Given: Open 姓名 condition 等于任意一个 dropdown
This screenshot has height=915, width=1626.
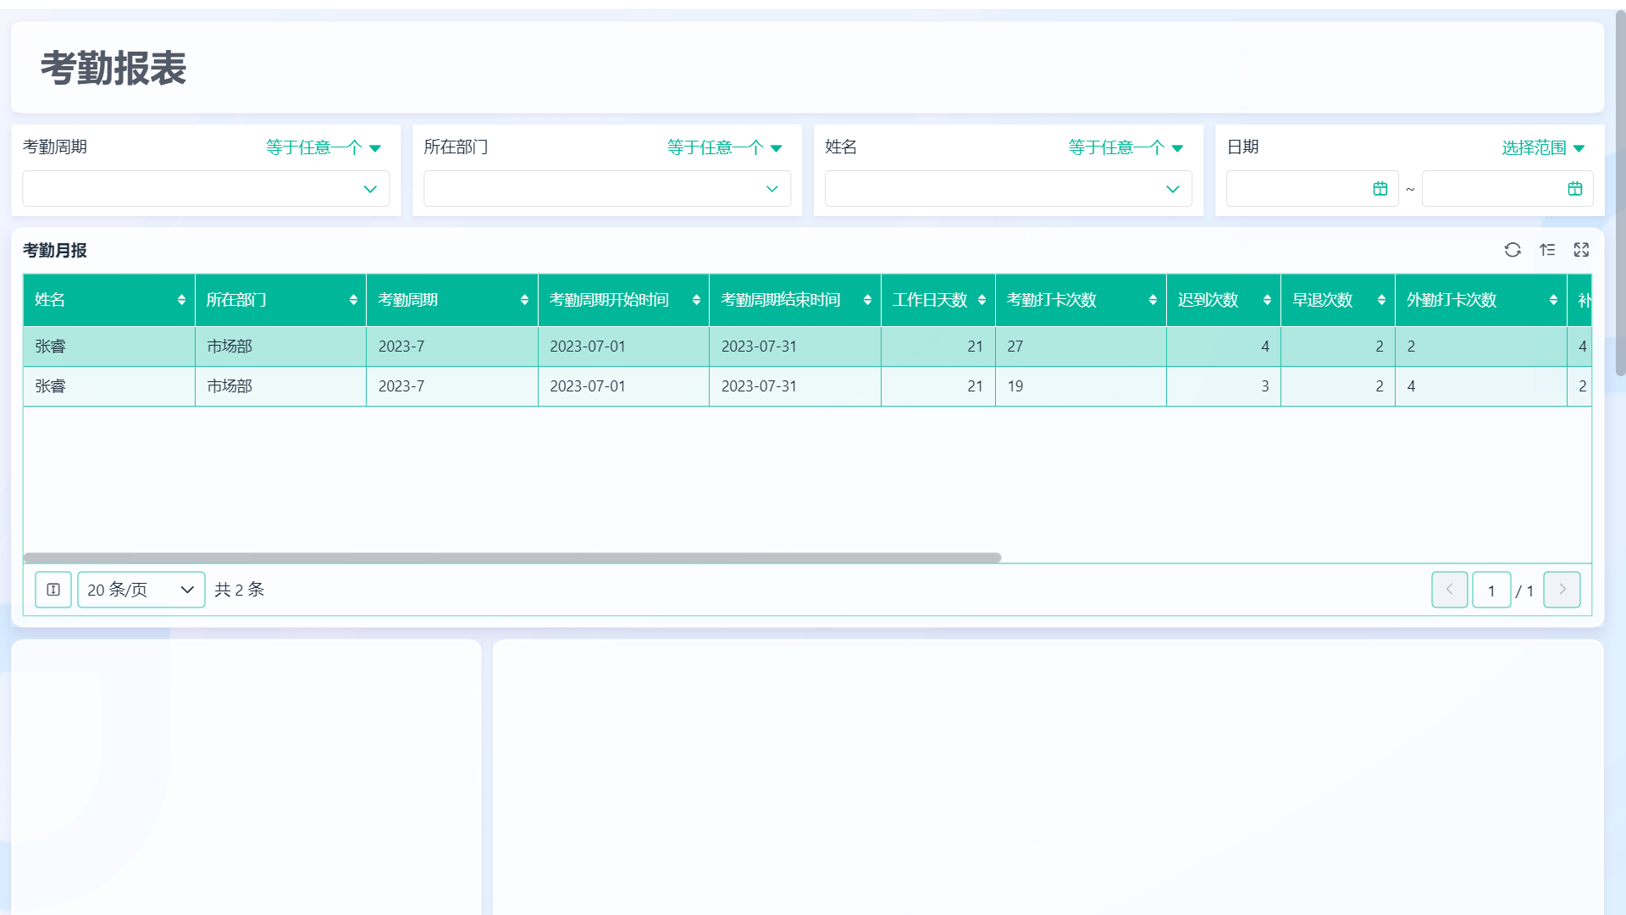Looking at the screenshot, I should coord(1126,147).
